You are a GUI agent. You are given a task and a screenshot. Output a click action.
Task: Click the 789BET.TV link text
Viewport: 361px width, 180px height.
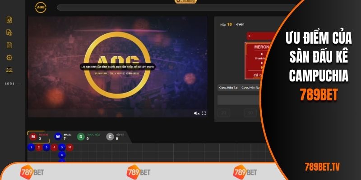[x=322, y=167]
